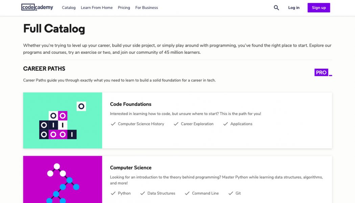This screenshot has width=355, height=203.
Task: Open the Catalog menu item
Action: tap(69, 8)
